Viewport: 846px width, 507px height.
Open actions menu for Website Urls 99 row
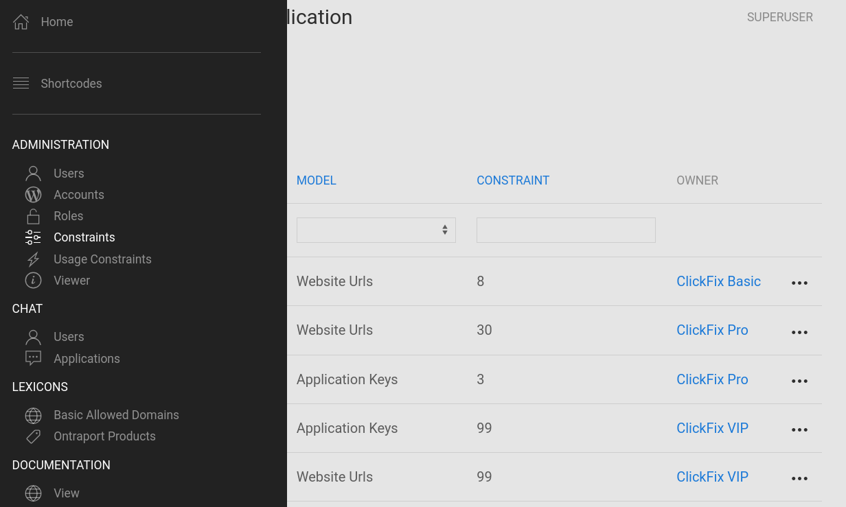(x=799, y=478)
